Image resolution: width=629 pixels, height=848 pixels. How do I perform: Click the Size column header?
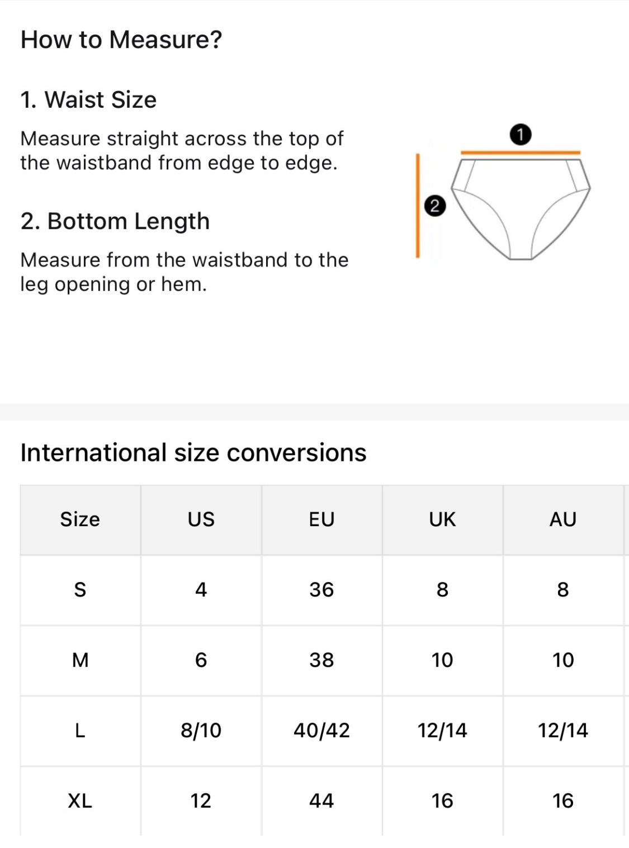pyautogui.click(x=80, y=520)
